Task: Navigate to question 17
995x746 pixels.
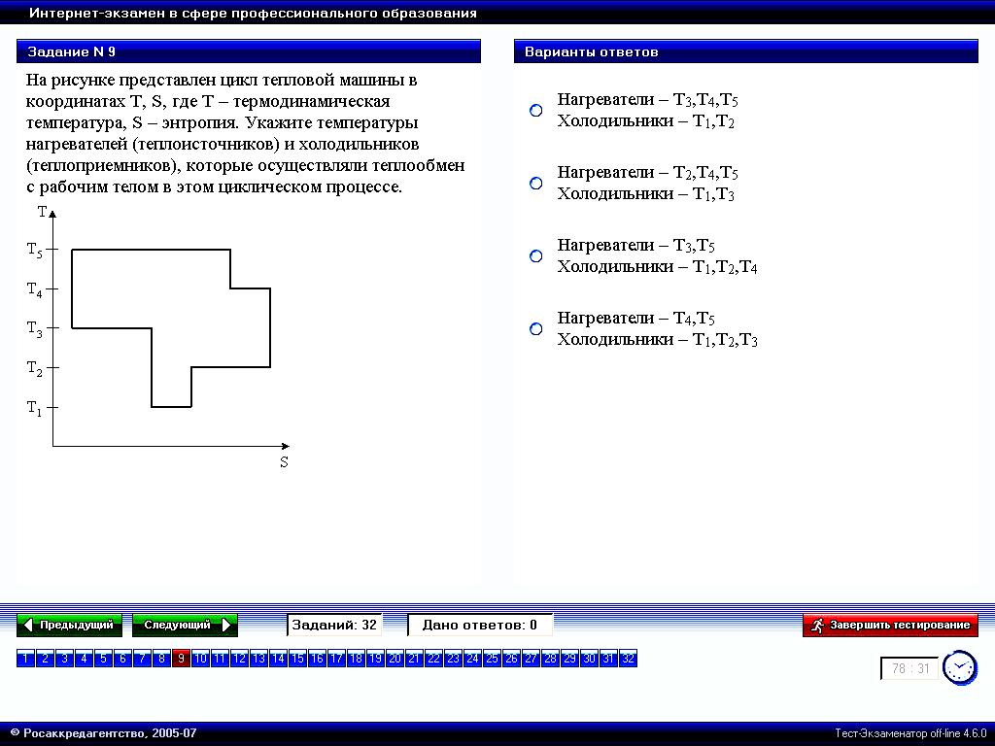Action: (x=336, y=659)
